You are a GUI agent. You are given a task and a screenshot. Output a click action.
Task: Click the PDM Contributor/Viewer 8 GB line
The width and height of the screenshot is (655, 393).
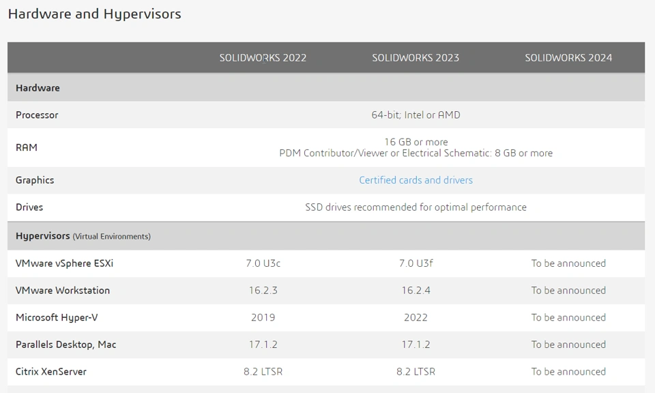coord(416,154)
